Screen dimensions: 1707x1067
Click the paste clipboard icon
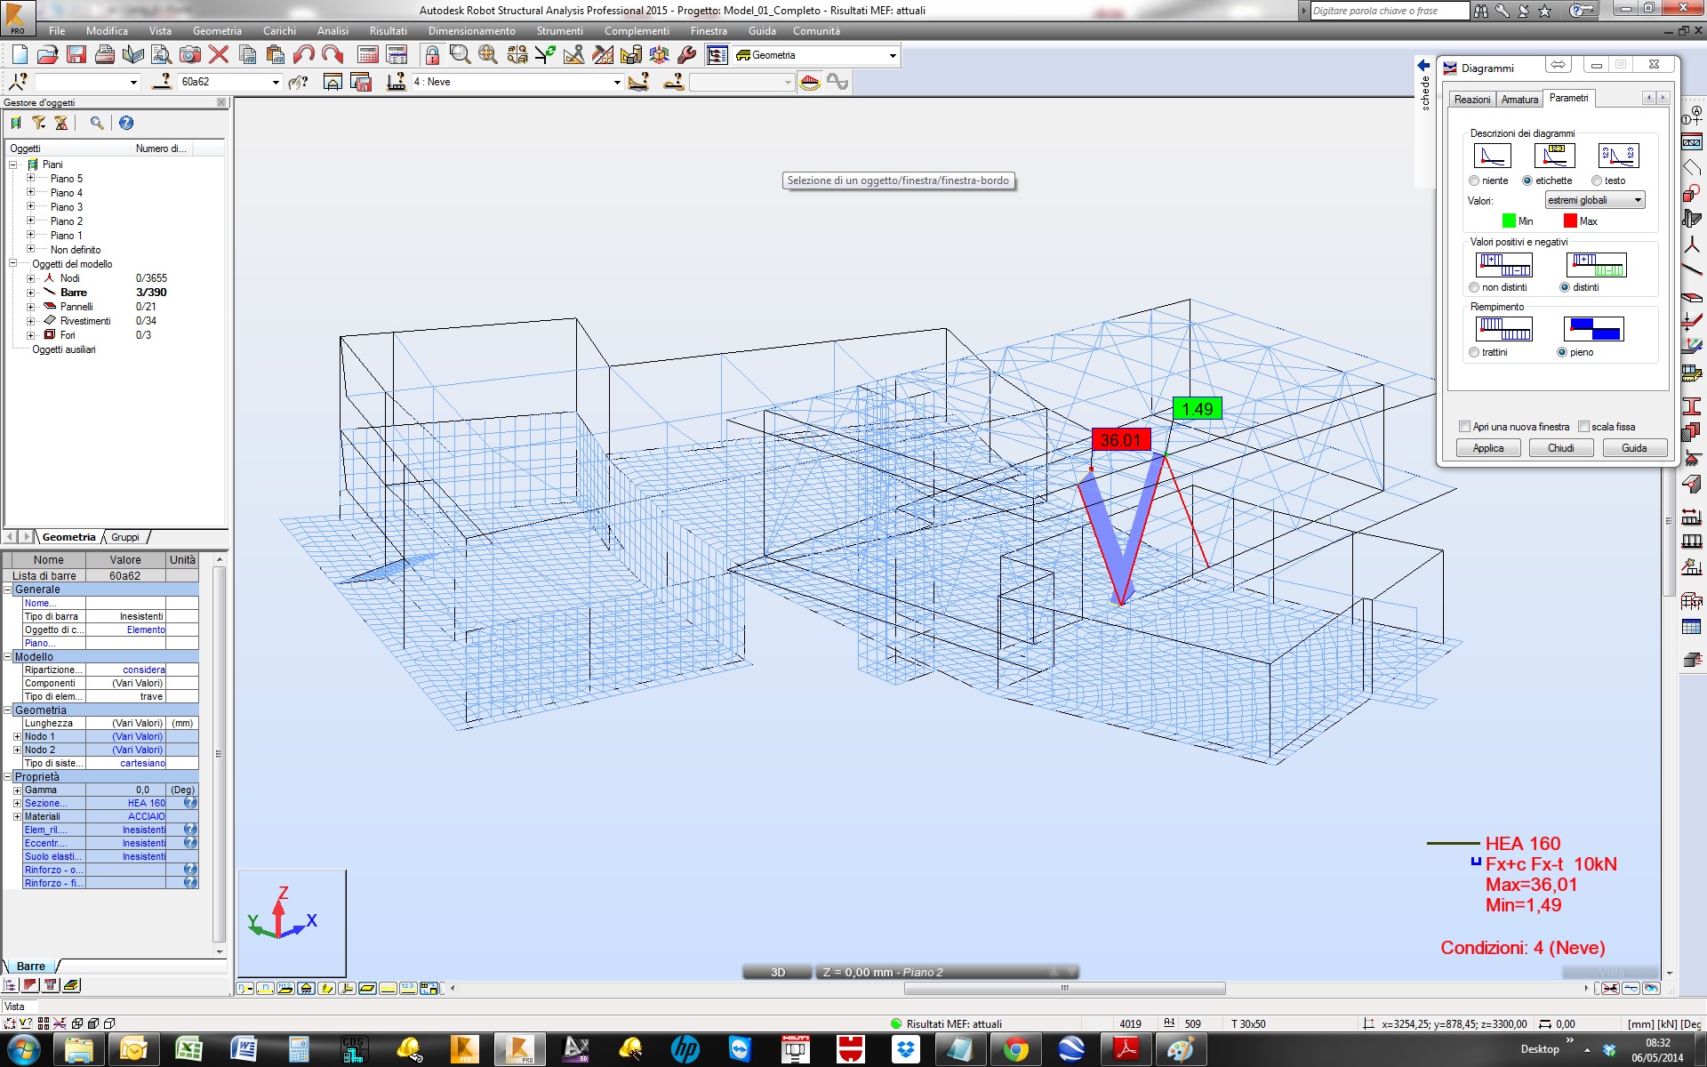276,55
